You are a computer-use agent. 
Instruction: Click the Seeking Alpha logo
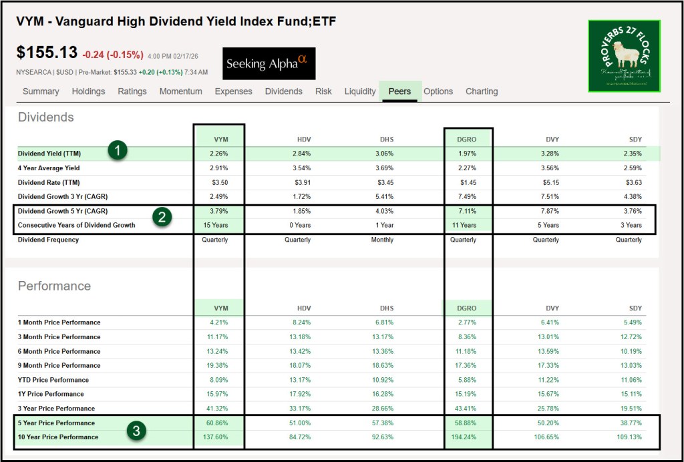tap(269, 63)
